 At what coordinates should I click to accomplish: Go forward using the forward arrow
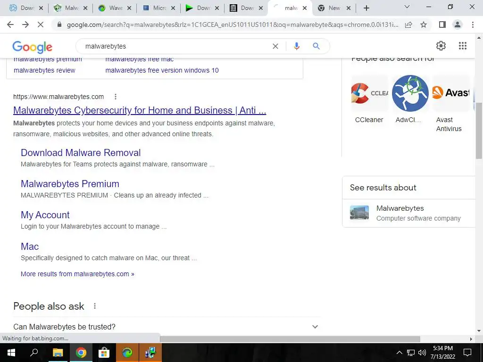coord(25,25)
